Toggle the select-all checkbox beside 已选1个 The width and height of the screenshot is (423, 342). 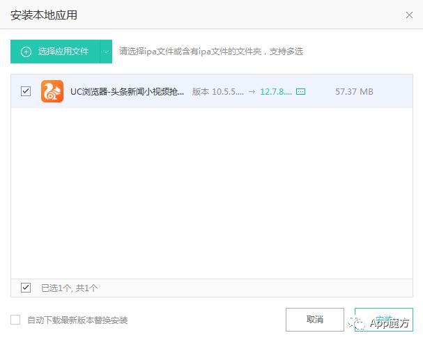(26, 288)
